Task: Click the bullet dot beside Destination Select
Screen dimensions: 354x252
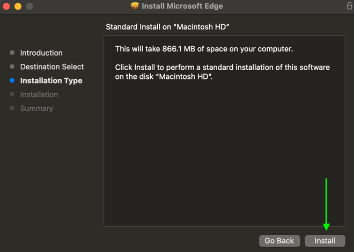Action: pos(12,67)
